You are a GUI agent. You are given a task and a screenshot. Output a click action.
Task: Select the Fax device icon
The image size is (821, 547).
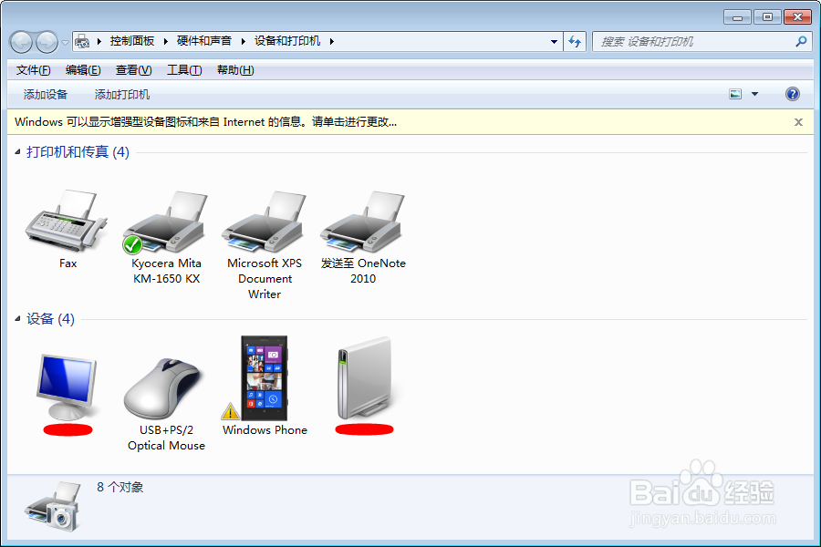[x=67, y=221]
